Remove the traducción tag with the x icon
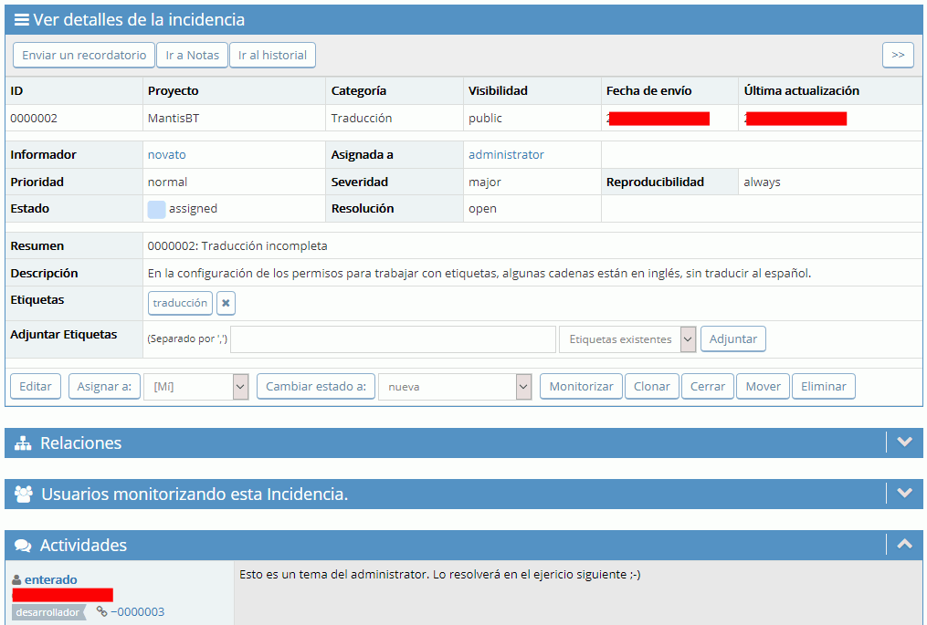 pyautogui.click(x=226, y=303)
